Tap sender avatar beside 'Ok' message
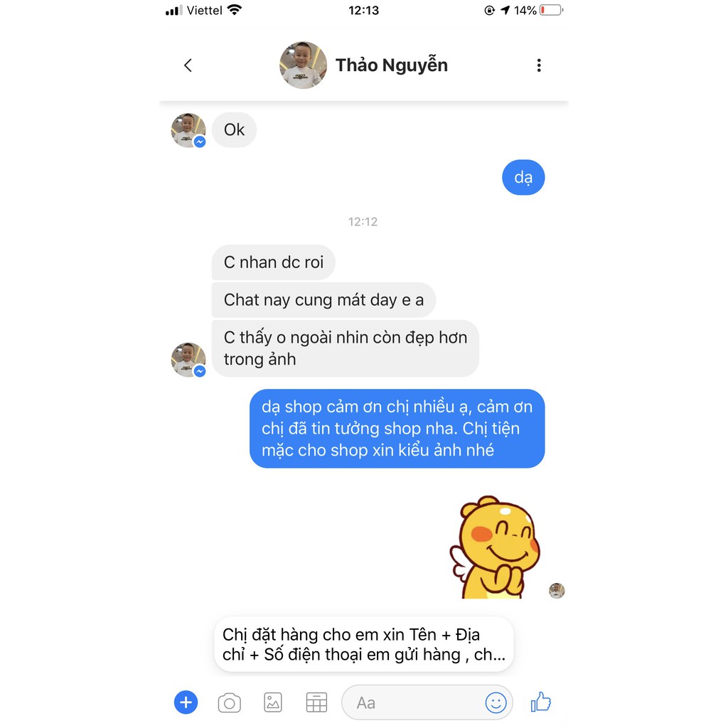This screenshot has width=728, height=728. (x=188, y=130)
